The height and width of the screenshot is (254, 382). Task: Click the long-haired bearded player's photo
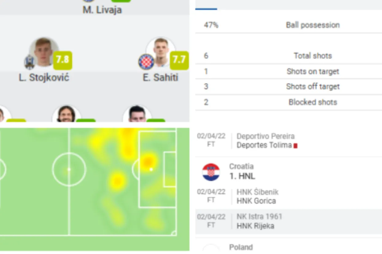coord(66,114)
